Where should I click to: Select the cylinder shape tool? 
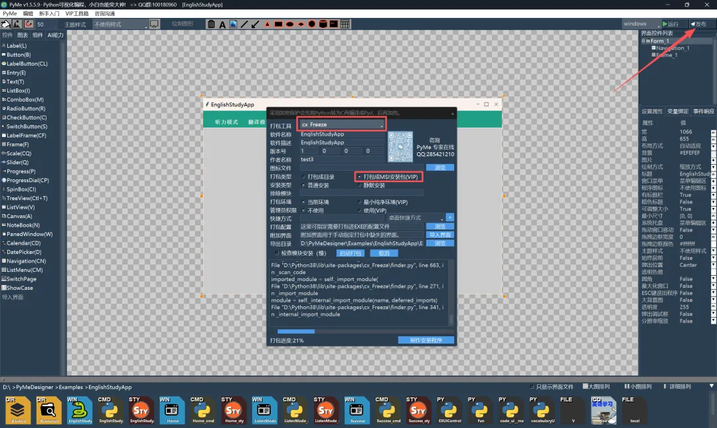coord(323,25)
